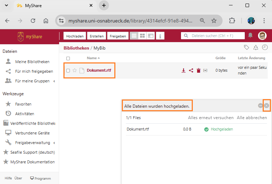Select the Dokument.rtf checkbox
The height and width of the screenshot is (184, 272).
[68, 71]
